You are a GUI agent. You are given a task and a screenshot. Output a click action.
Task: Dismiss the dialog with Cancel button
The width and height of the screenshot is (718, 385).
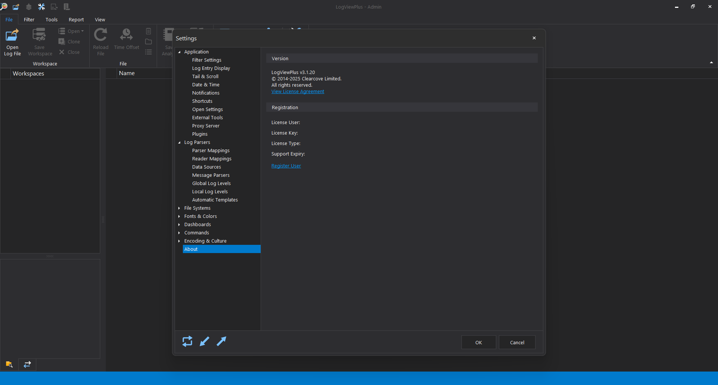(x=517, y=342)
